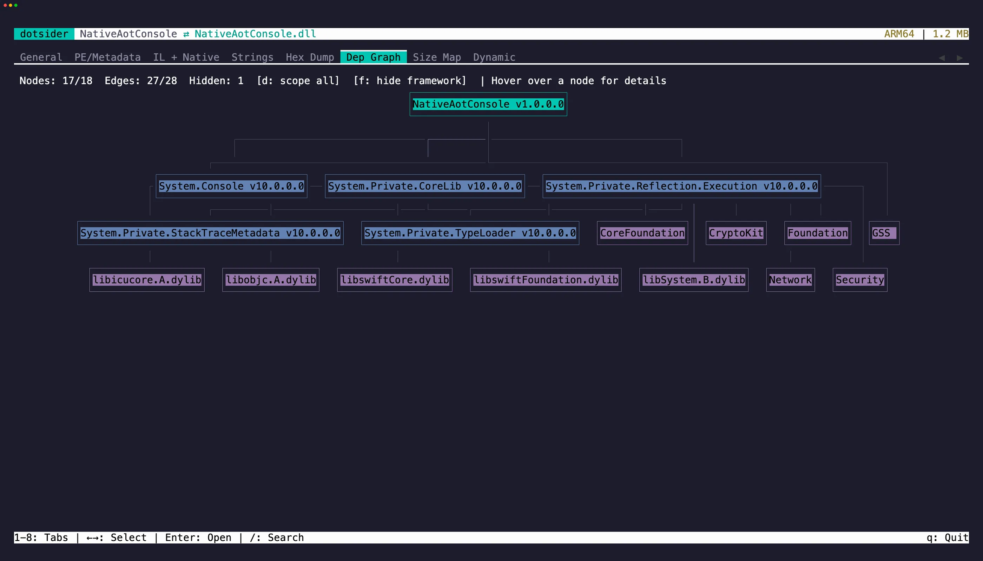Click the CoreFoundation node
983x561 pixels.
(x=642, y=233)
